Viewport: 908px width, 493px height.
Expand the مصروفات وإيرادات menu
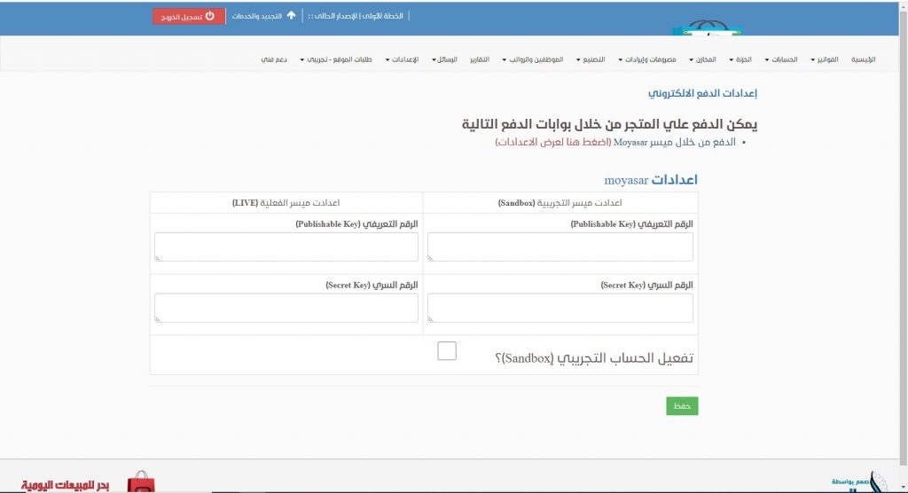[646, 59]
